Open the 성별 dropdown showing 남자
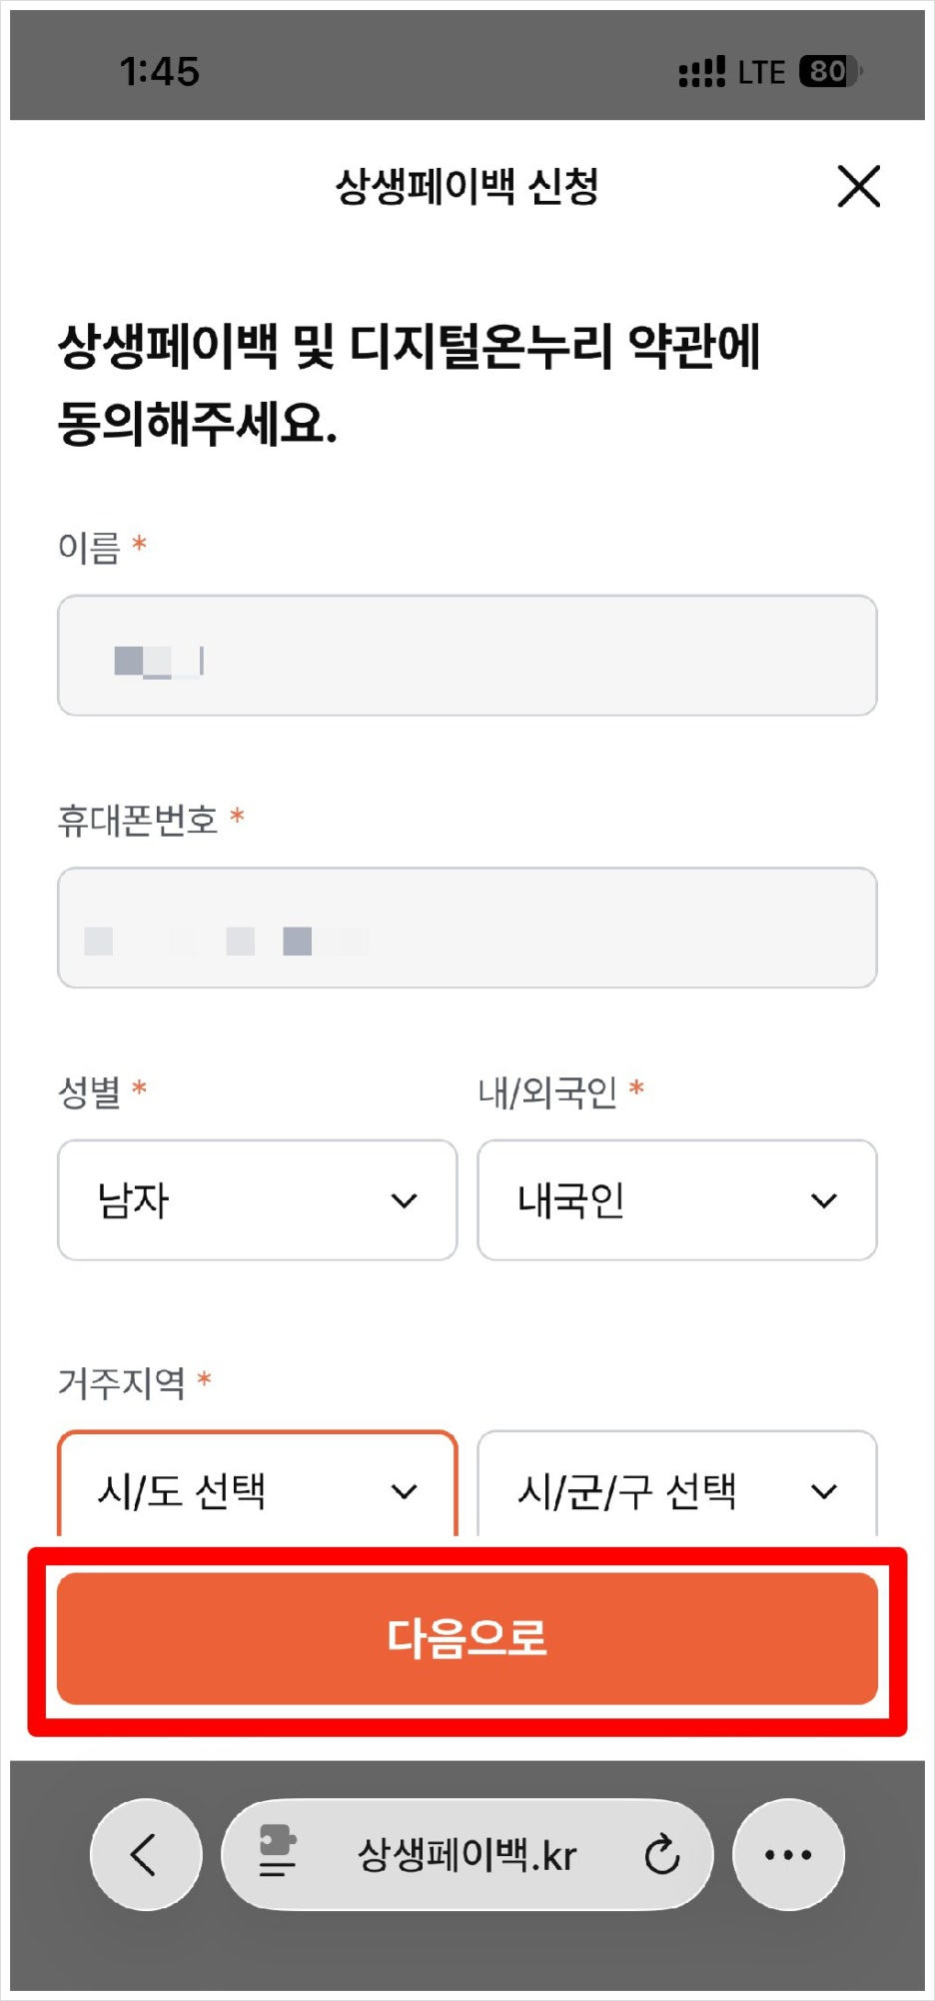 [x=258, y=1199]
